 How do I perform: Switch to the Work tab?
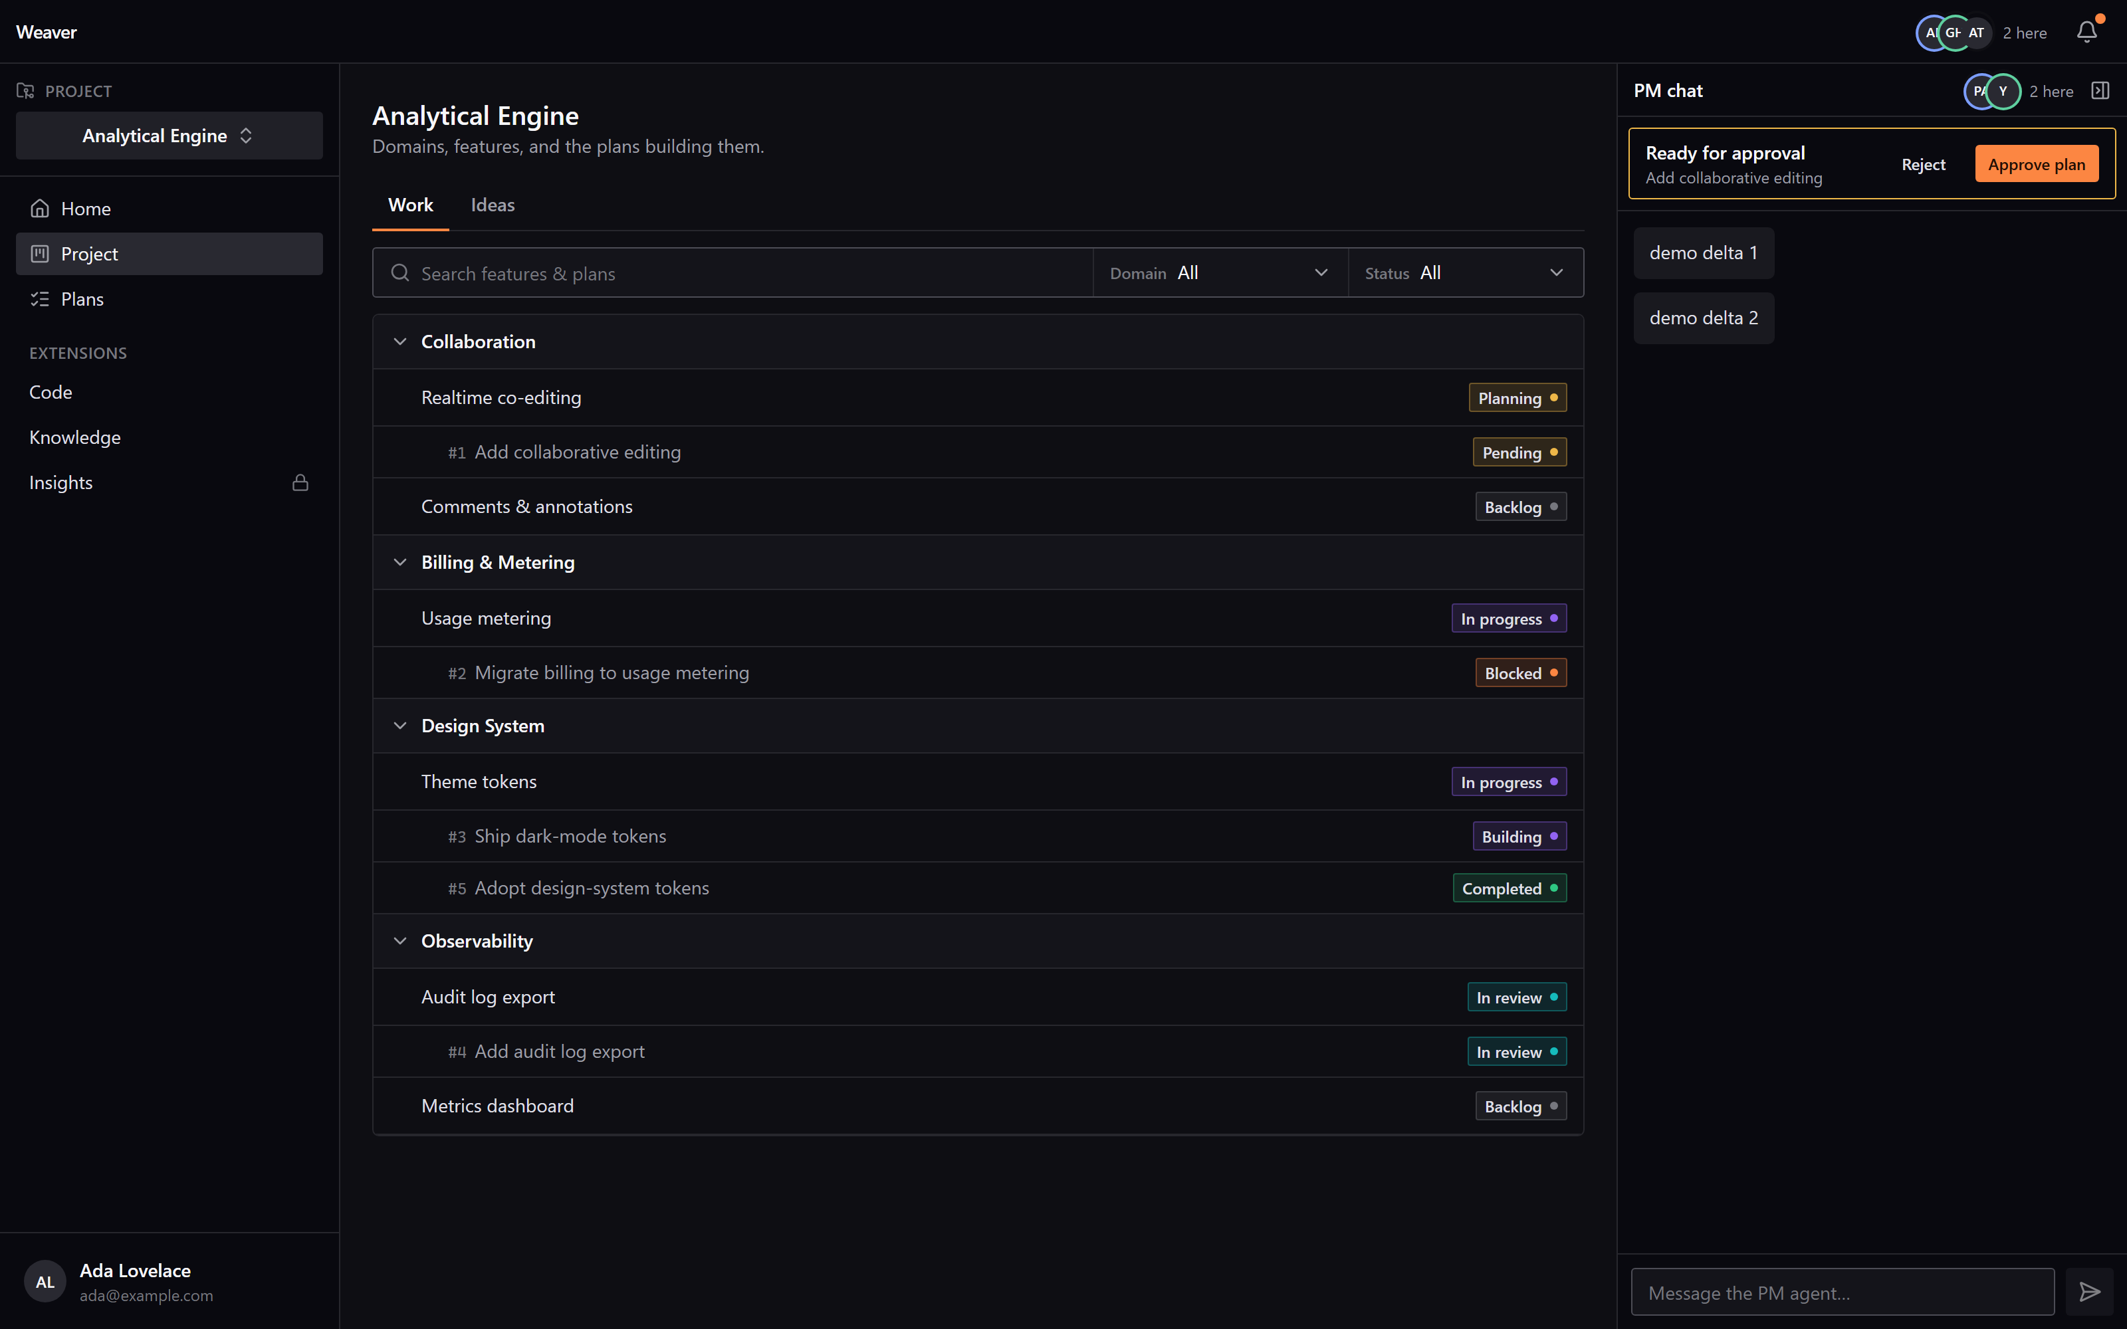pos(411,205)
